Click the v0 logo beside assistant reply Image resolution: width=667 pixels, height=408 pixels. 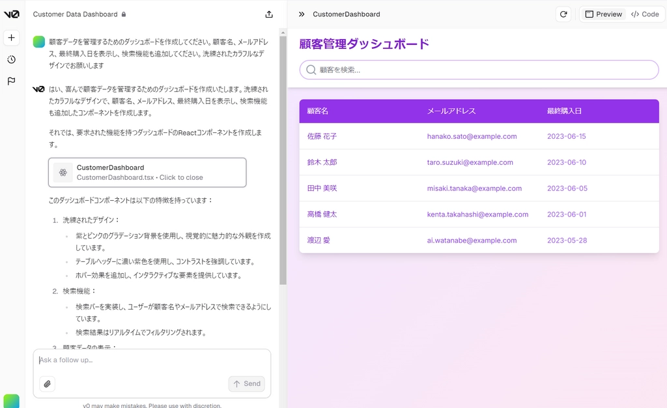pos(38,89)
